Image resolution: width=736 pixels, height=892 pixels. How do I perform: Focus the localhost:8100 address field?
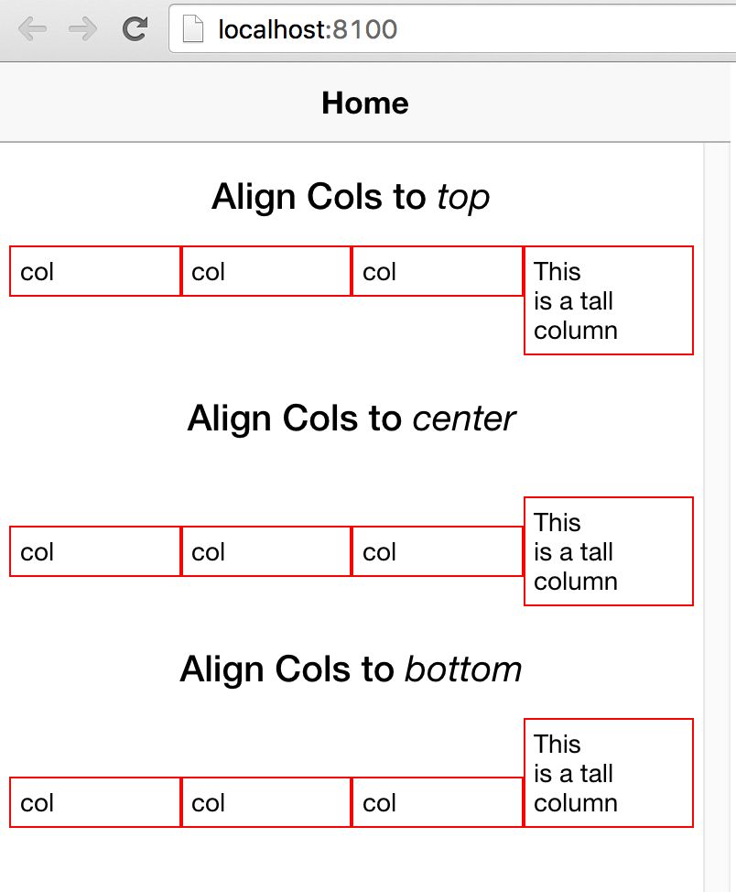[453, 29]
